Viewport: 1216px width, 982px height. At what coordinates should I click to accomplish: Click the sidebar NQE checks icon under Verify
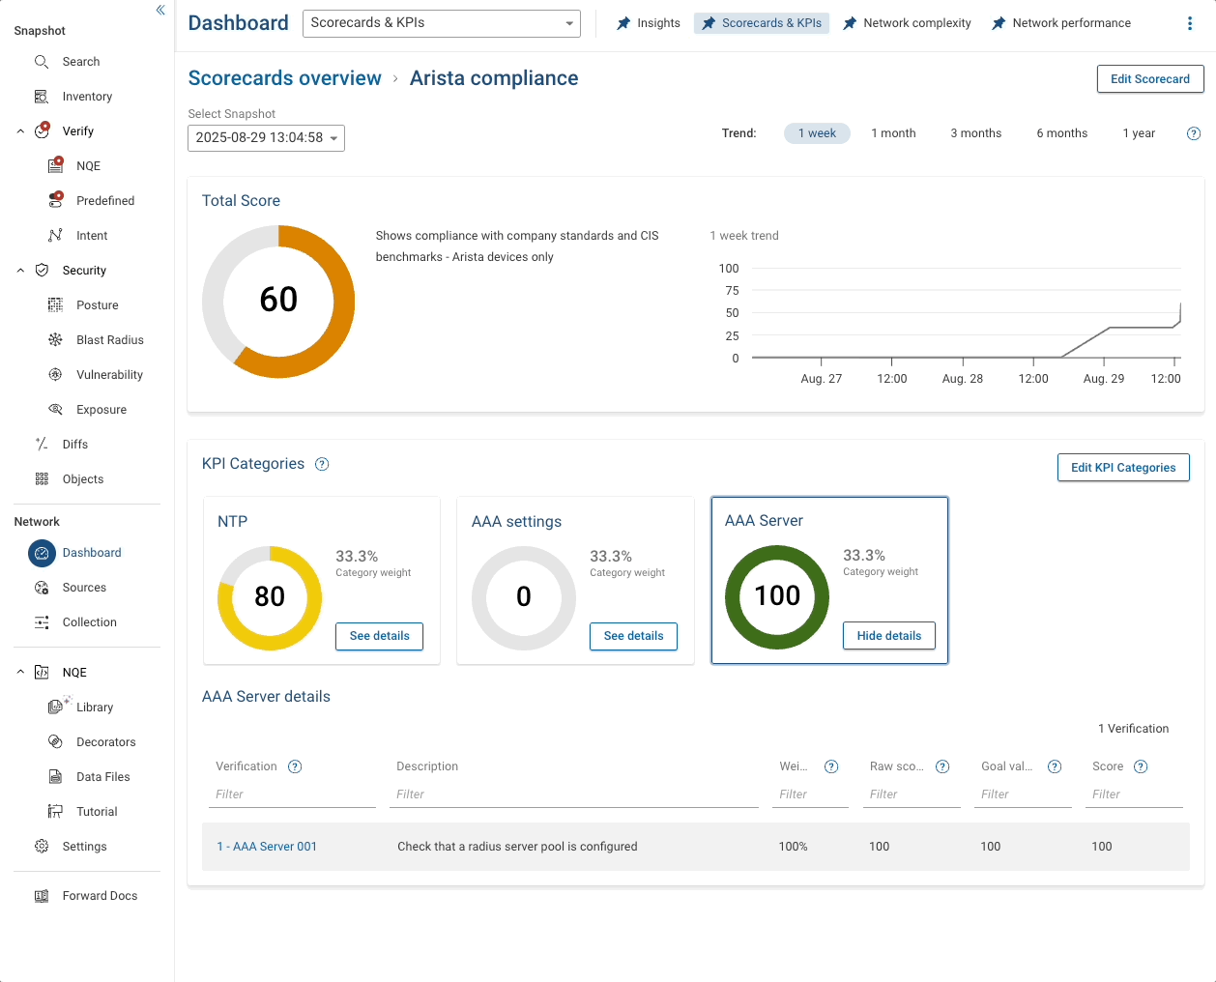(56, 165)
